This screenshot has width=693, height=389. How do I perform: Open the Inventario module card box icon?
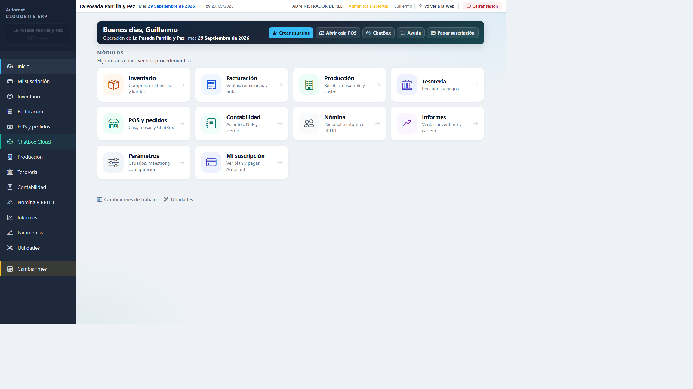113,85
